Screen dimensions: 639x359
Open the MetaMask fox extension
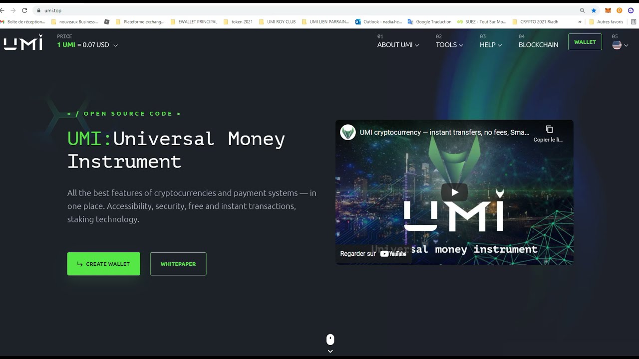[x=608, y=10]
